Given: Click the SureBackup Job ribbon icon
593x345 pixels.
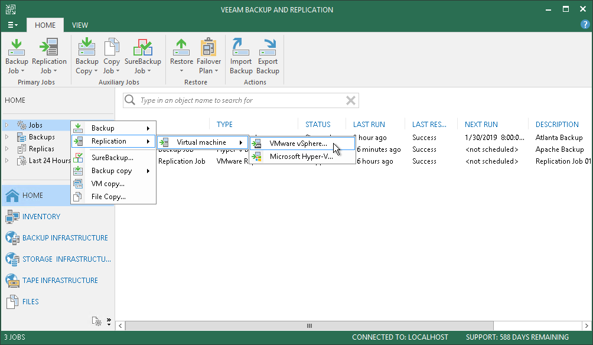Looking at the screenshot, I should (142, 56).
